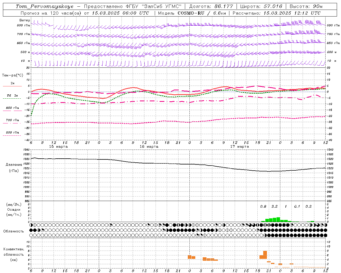Click the 0.8 three-hour precipitation value

263,207
